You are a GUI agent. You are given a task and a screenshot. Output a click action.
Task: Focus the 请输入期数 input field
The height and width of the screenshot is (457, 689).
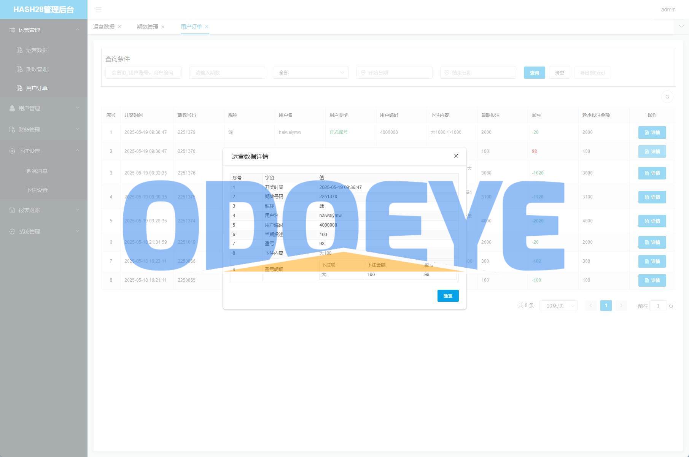227,73
